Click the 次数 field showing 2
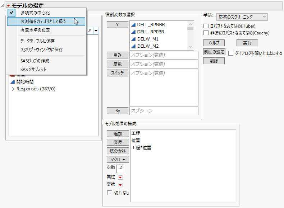Viewport: 284px width, 208px height. (120, 169)
